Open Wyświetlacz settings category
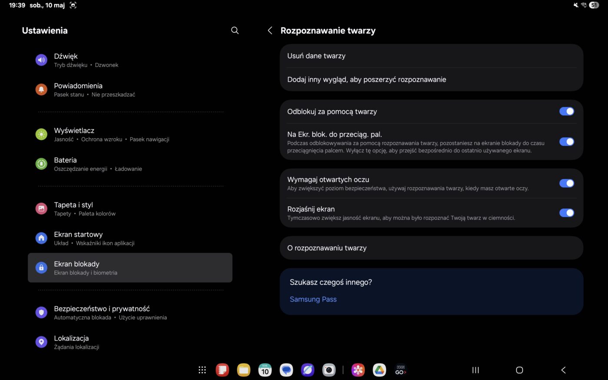Image resolution: width=608 pixels, height=380 pixels. pos(74,134)
